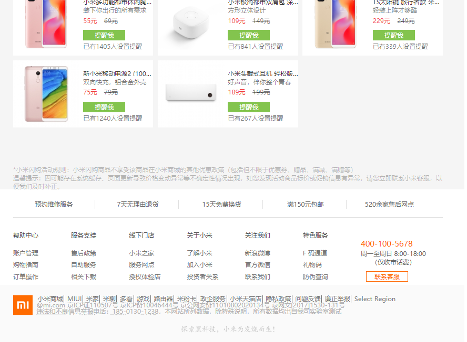Open 了解小米 under 关于小米
Screen dimensions: 467x342
pyautogui.click(x=199, y=253)
